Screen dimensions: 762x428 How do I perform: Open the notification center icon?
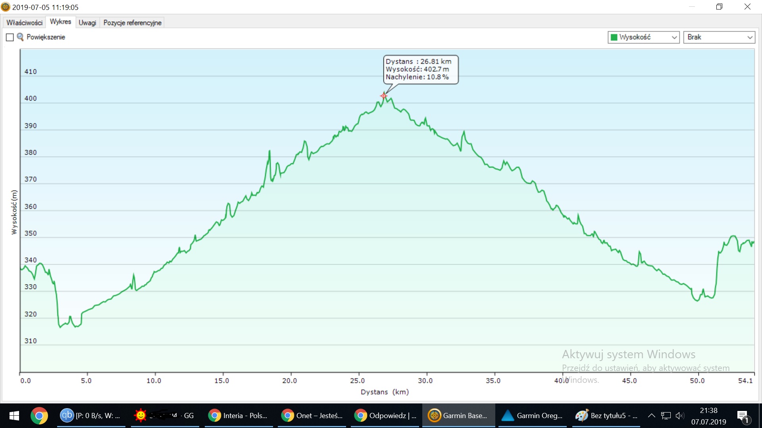tap(743, 416)
